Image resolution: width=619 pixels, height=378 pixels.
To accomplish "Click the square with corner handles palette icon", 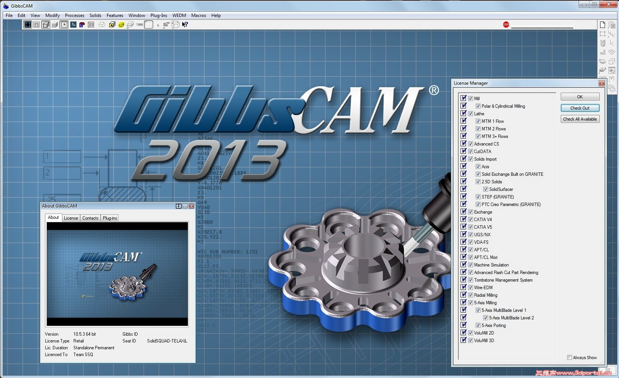I will point(603,34).
